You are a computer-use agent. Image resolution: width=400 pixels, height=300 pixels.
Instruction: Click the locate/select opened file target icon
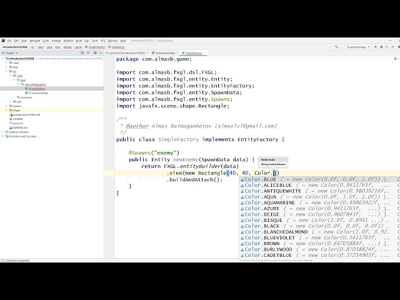point(82,52)
